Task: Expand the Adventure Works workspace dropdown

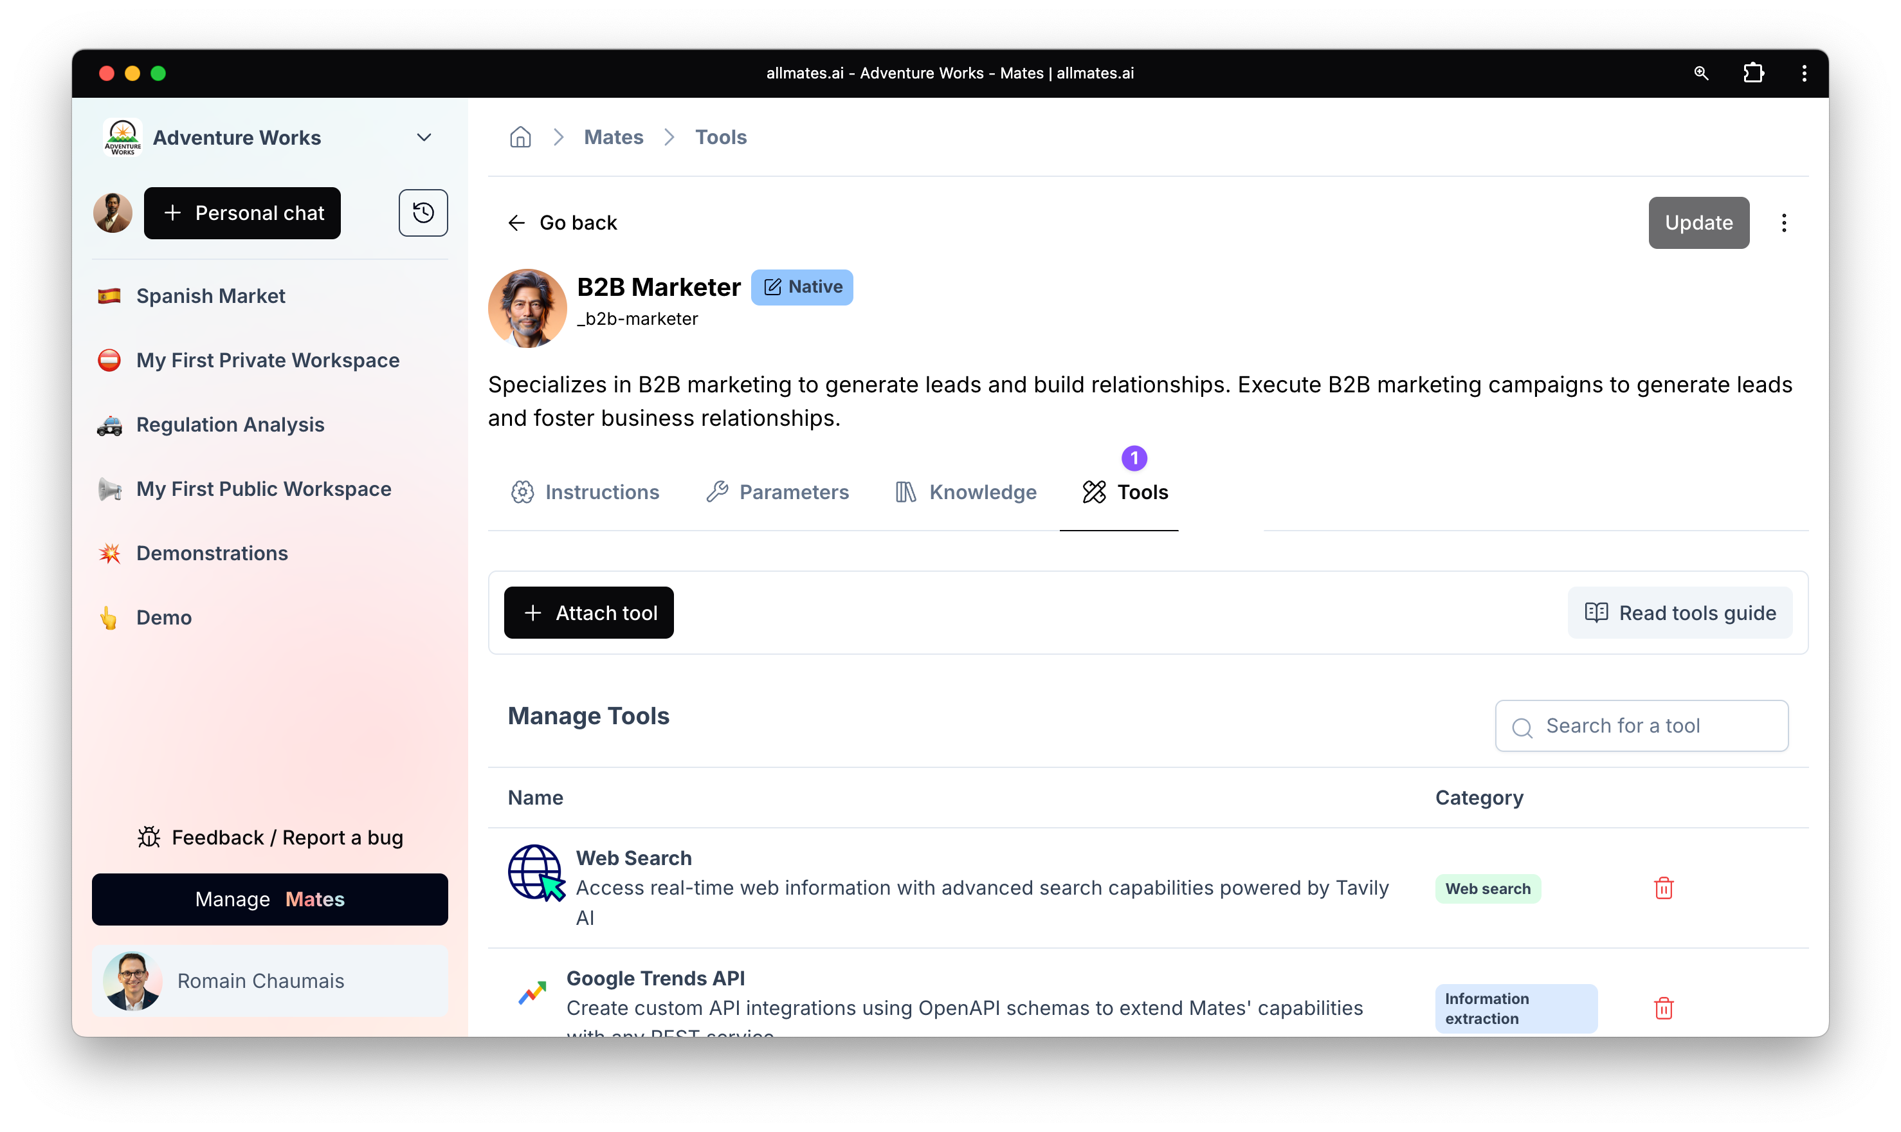Action: [x=424, y=137]
